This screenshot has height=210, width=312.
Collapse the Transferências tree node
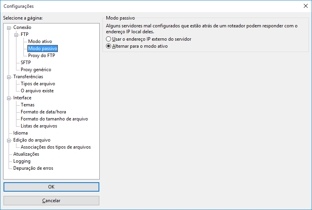(9, 77)
